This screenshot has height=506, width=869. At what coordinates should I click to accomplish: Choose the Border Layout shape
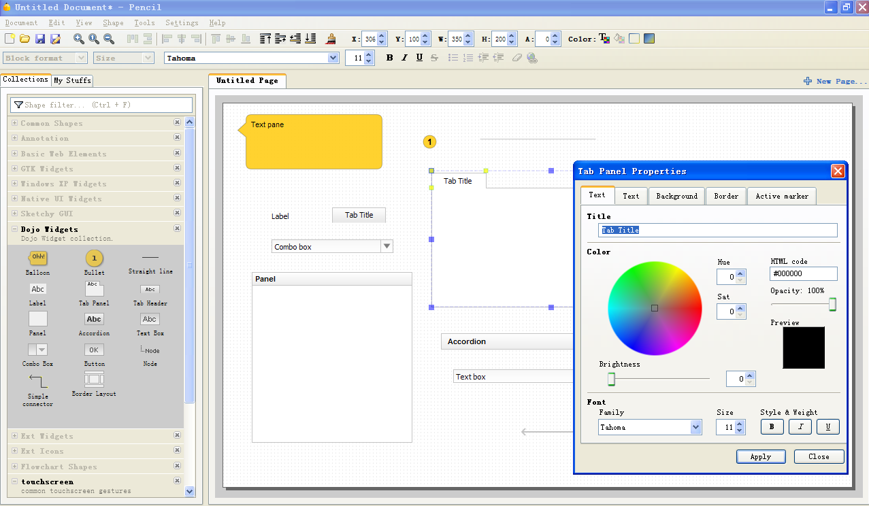pyautogui.click(x=94, y=379)
